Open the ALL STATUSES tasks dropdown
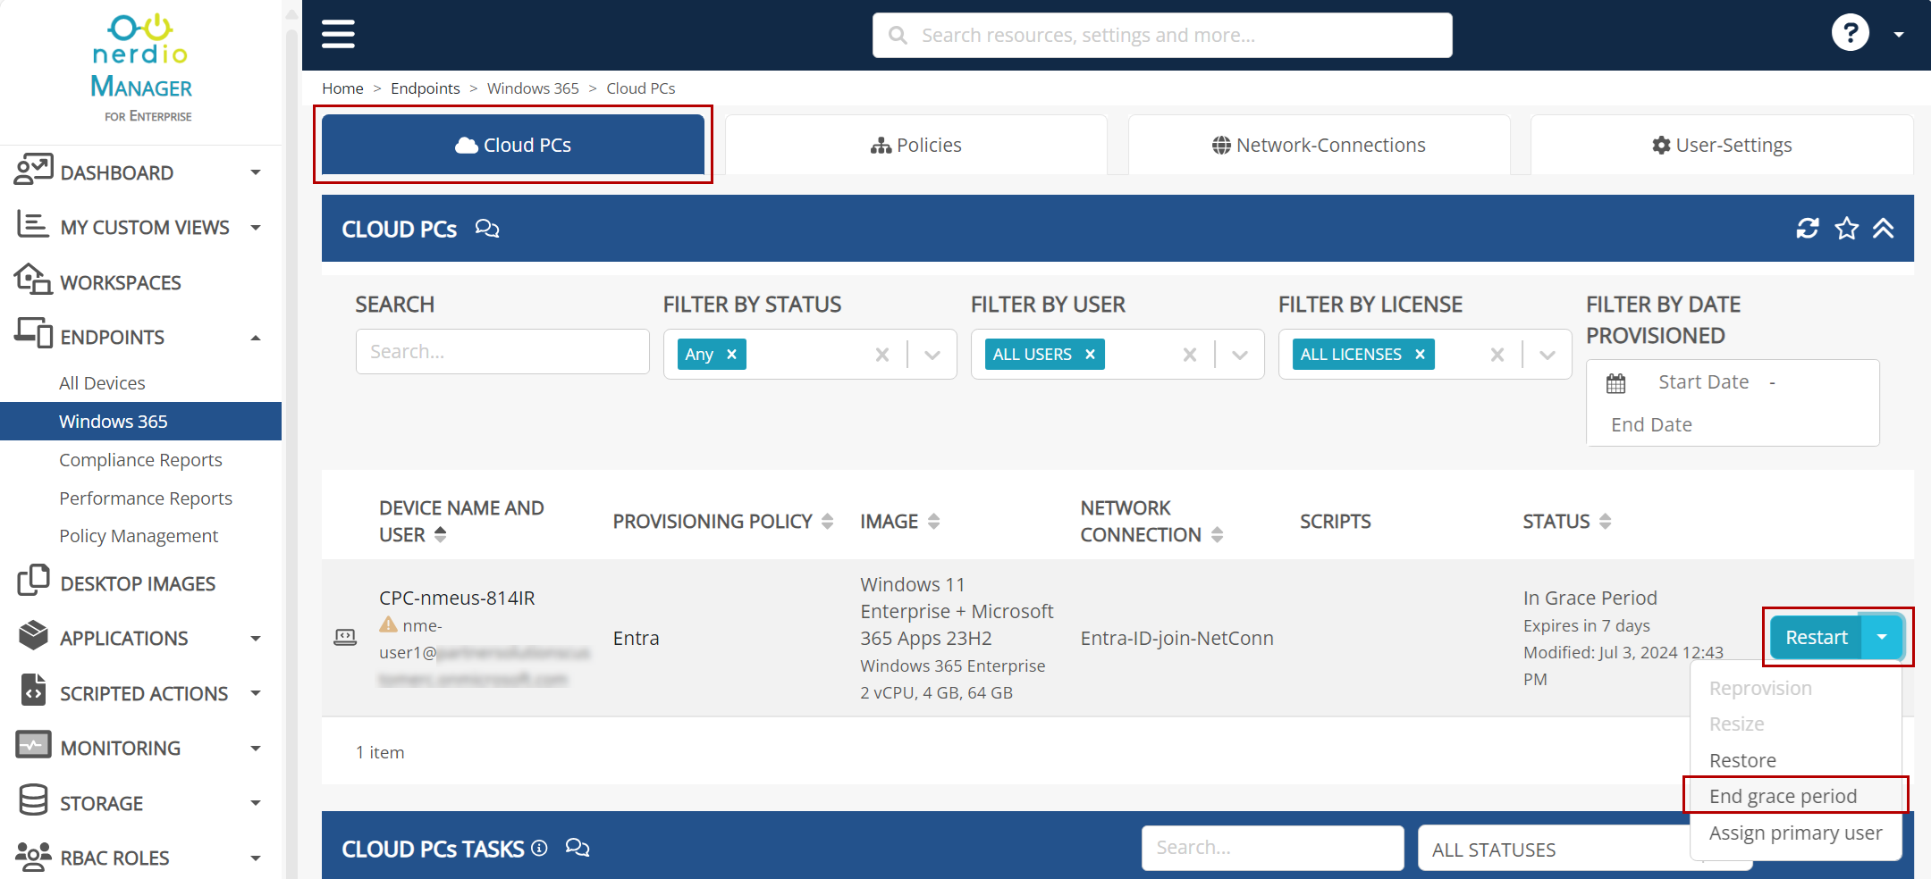The height and width of the screenshot is (879, 1931). click(x=1585, y=849)
